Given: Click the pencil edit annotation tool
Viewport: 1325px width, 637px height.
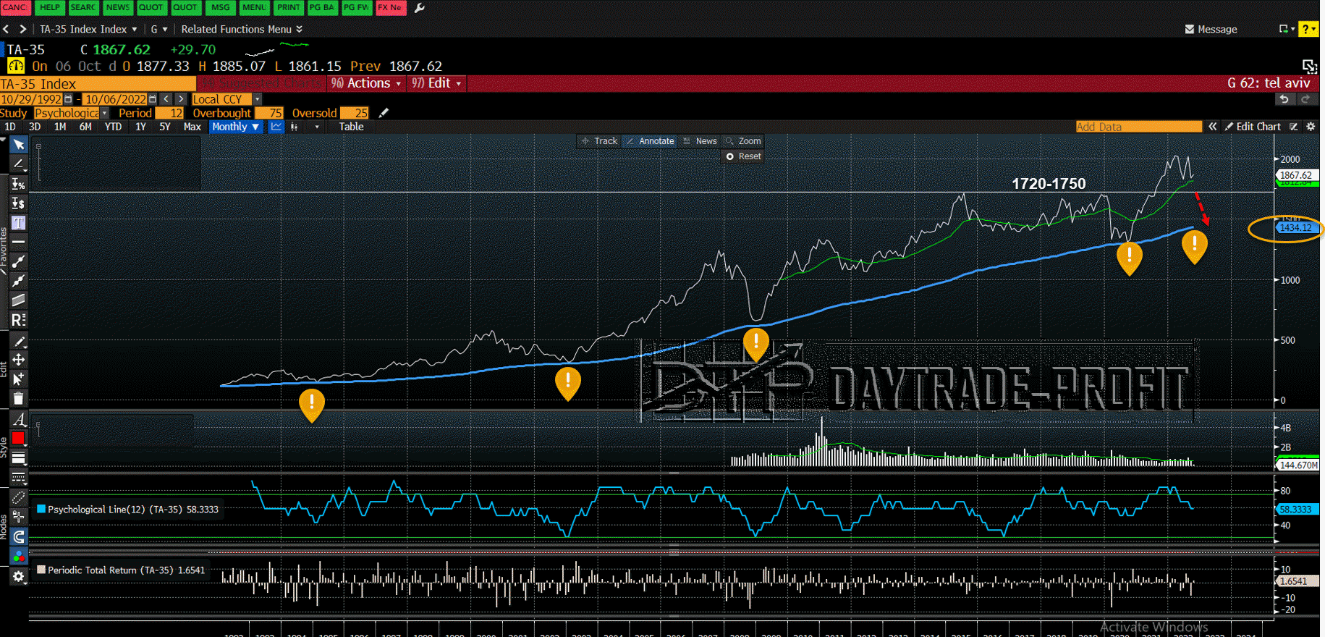Looking at the screenshot, I should [19, 341].
